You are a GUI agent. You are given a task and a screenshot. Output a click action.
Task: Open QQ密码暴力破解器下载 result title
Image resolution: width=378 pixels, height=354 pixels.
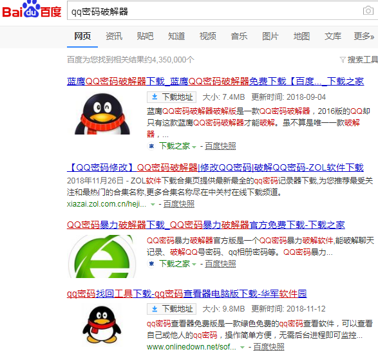tap(206, 225)
